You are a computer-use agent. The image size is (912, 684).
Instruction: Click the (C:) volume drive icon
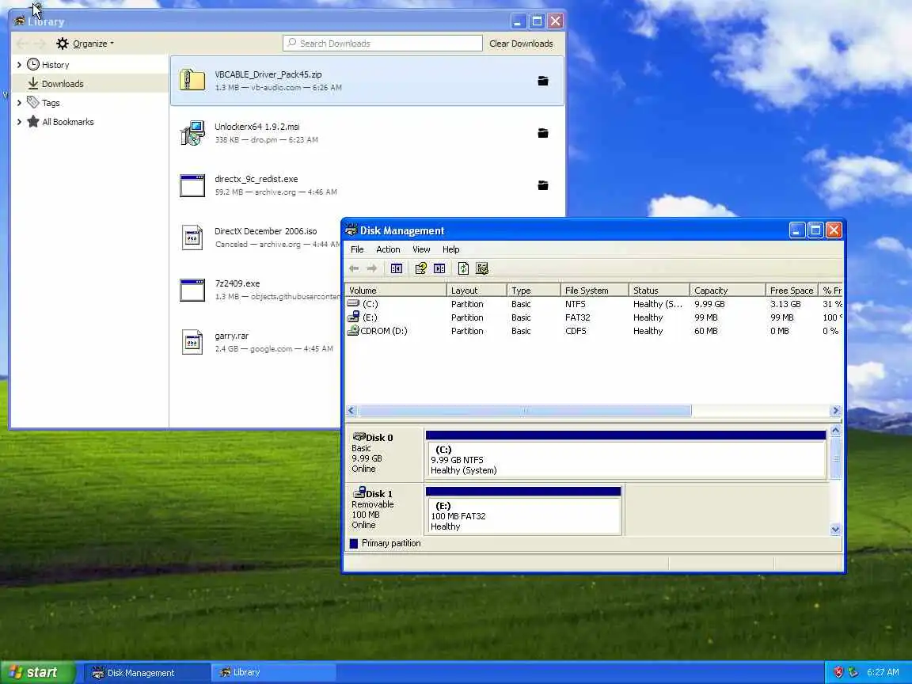[x=353, y=304]
